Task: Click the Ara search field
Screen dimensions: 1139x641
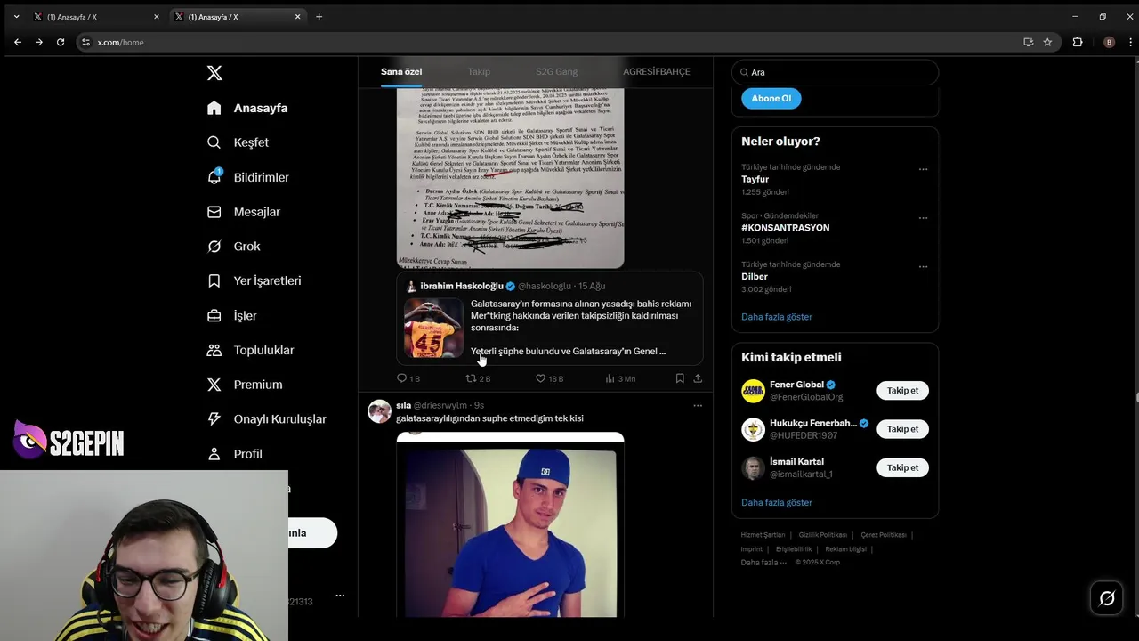Action: (835, 72)
